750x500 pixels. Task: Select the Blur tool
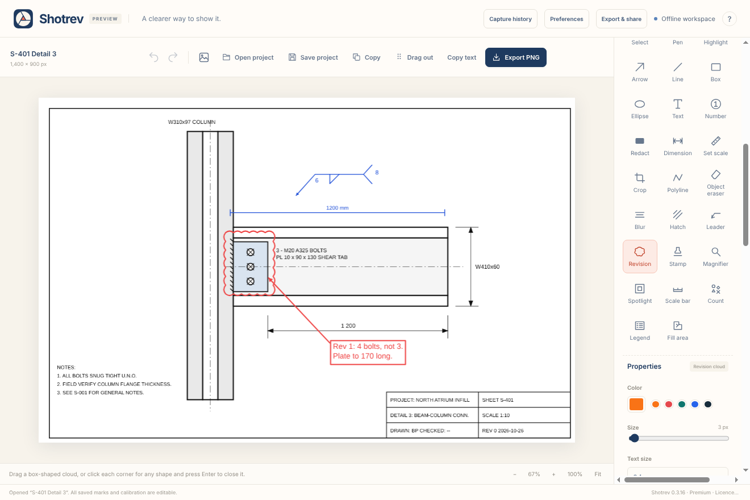point(640,219)
